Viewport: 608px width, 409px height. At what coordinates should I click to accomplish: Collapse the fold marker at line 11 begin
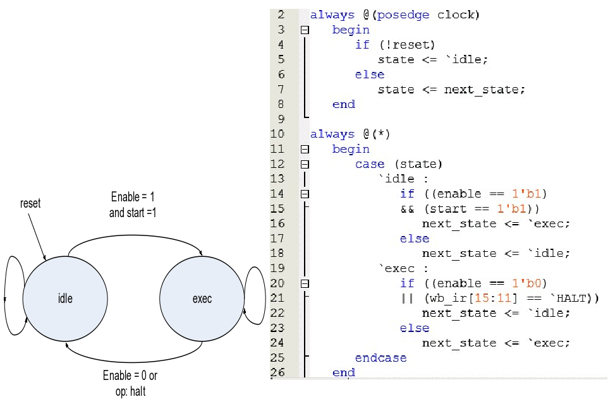coord(305,149)
